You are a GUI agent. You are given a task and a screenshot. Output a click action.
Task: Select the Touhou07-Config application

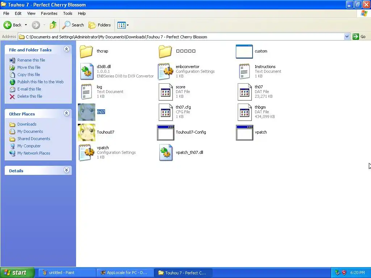pos(166,132)
